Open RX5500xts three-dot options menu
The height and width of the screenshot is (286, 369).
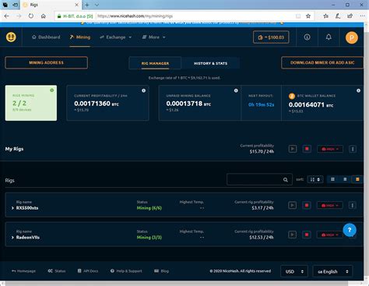352,206
